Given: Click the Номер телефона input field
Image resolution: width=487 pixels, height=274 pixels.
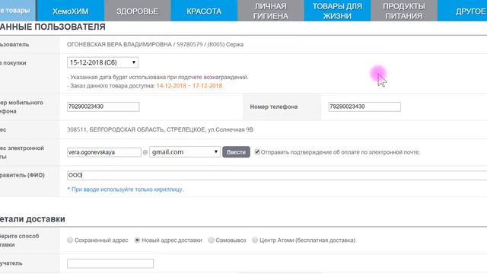Looking at the screenshot, I should click(x=364, y=107).
